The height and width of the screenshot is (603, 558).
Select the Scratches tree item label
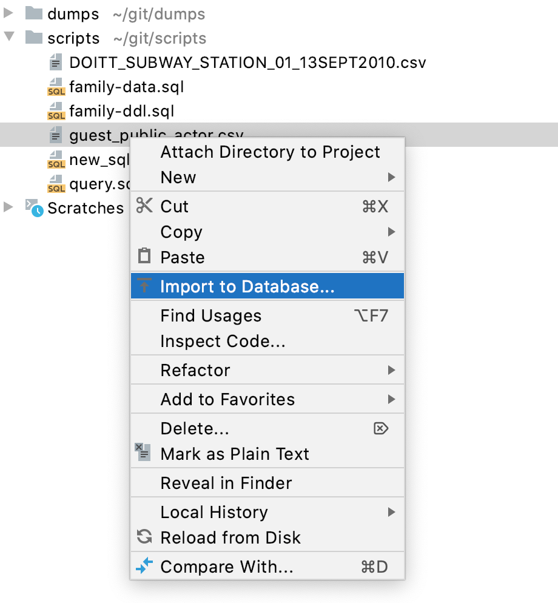pyautogui.click(x=86, y=208)
